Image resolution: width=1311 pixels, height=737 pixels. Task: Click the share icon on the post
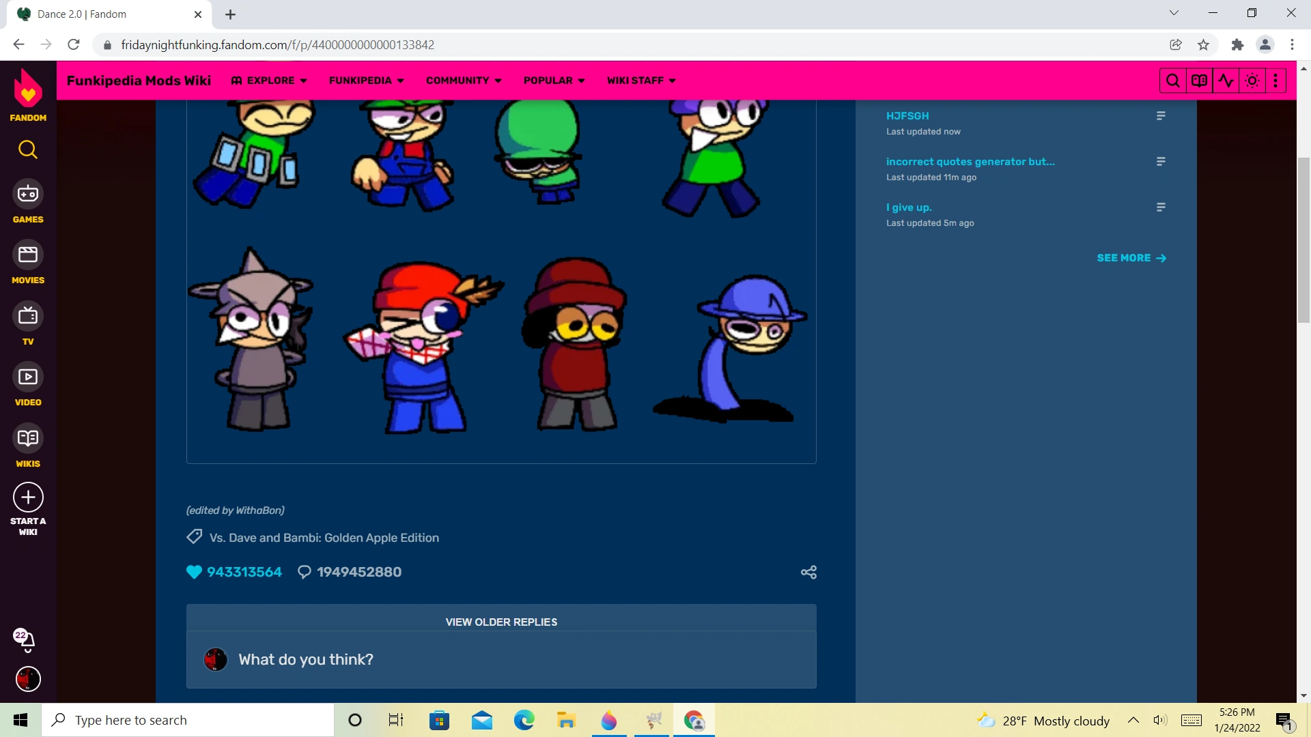pyautogui.click(x=808, y=572)
